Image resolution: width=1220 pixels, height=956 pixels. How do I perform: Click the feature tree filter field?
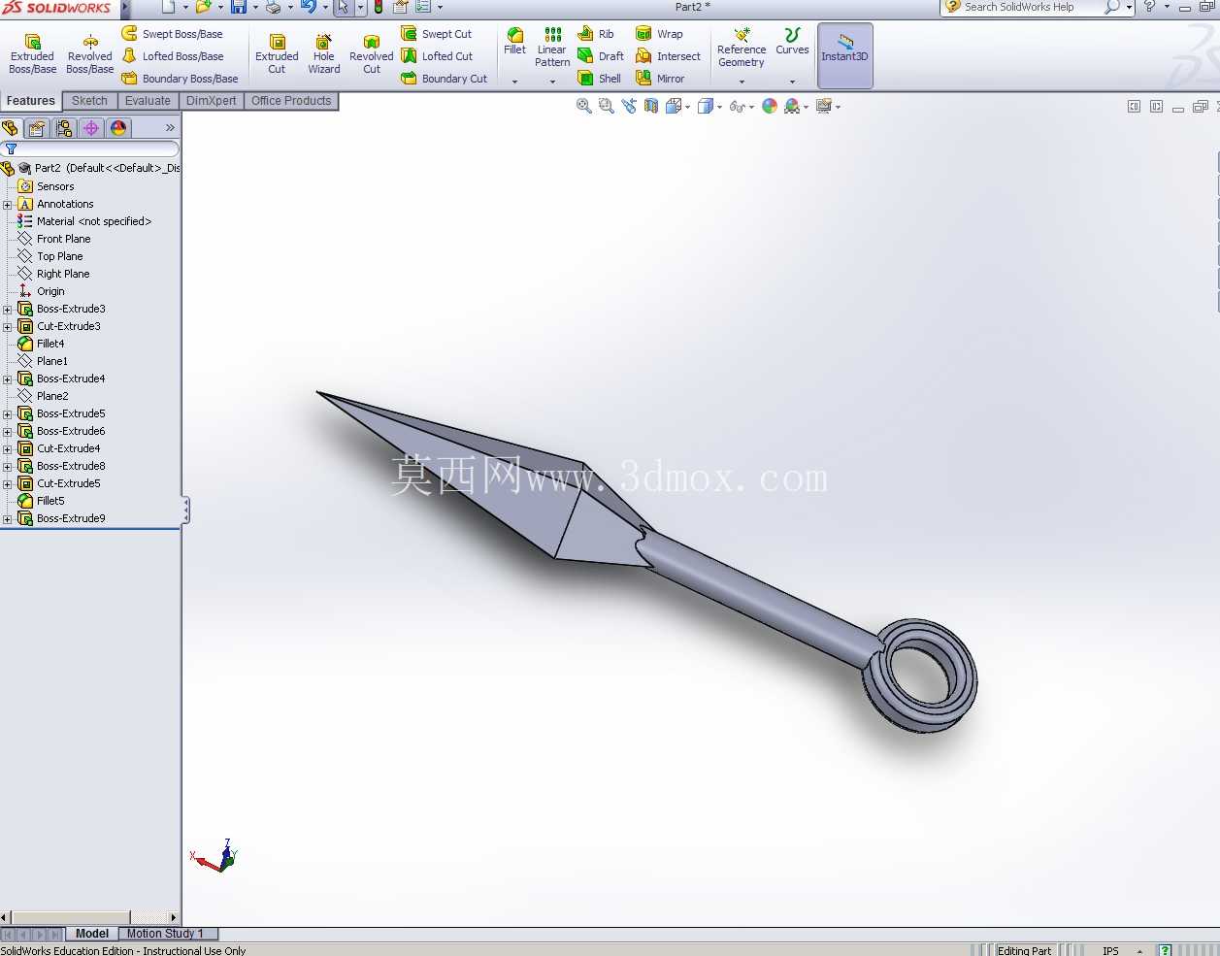coord(90,148)
